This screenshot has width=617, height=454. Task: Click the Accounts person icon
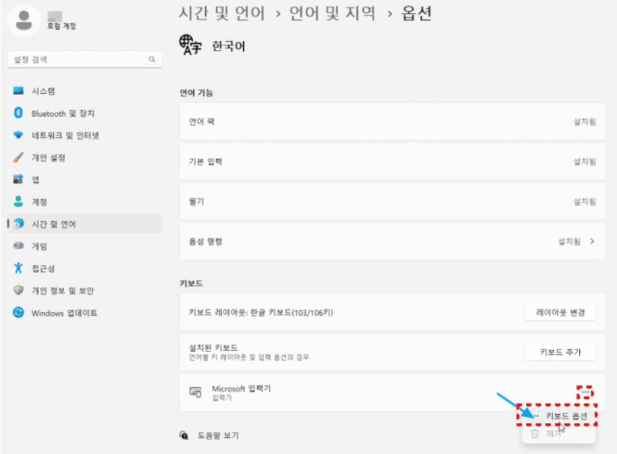(19, 202)
